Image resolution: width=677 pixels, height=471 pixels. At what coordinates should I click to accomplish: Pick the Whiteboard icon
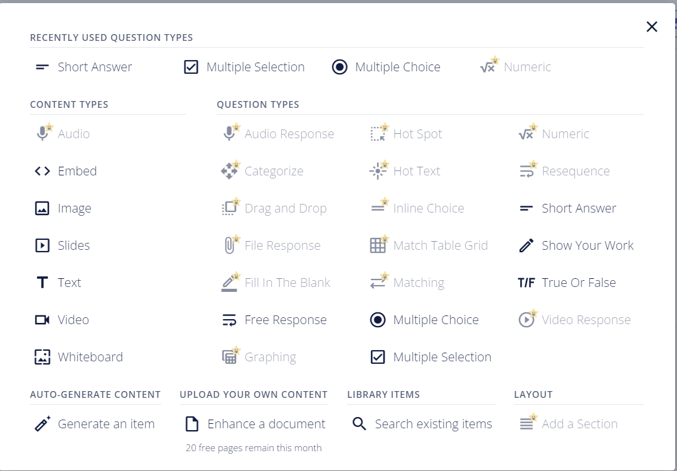42,357
